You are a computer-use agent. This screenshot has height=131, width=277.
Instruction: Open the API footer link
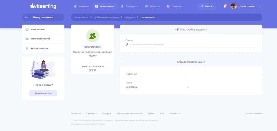point(162,113)
